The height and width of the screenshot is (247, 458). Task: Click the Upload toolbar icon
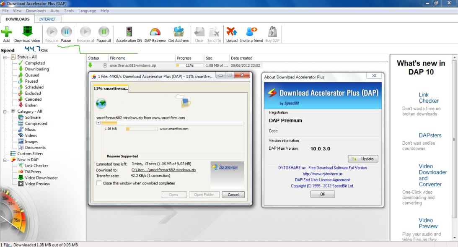(232, 32)
